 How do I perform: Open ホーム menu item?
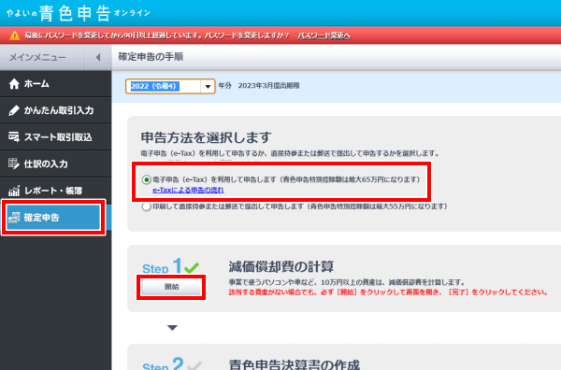(56, 84)
